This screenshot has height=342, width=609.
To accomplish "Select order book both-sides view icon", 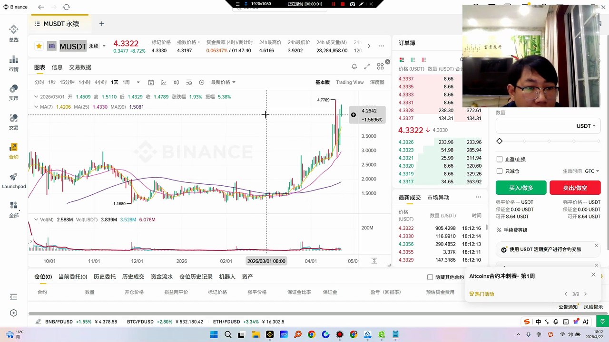I will (402, 60).
